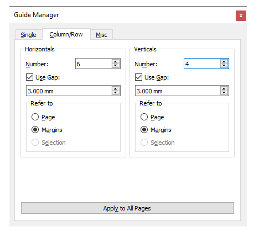The image size is (254, 232).
Task: Select Page radio button under Horizontals
Action: tap(35, 117)
